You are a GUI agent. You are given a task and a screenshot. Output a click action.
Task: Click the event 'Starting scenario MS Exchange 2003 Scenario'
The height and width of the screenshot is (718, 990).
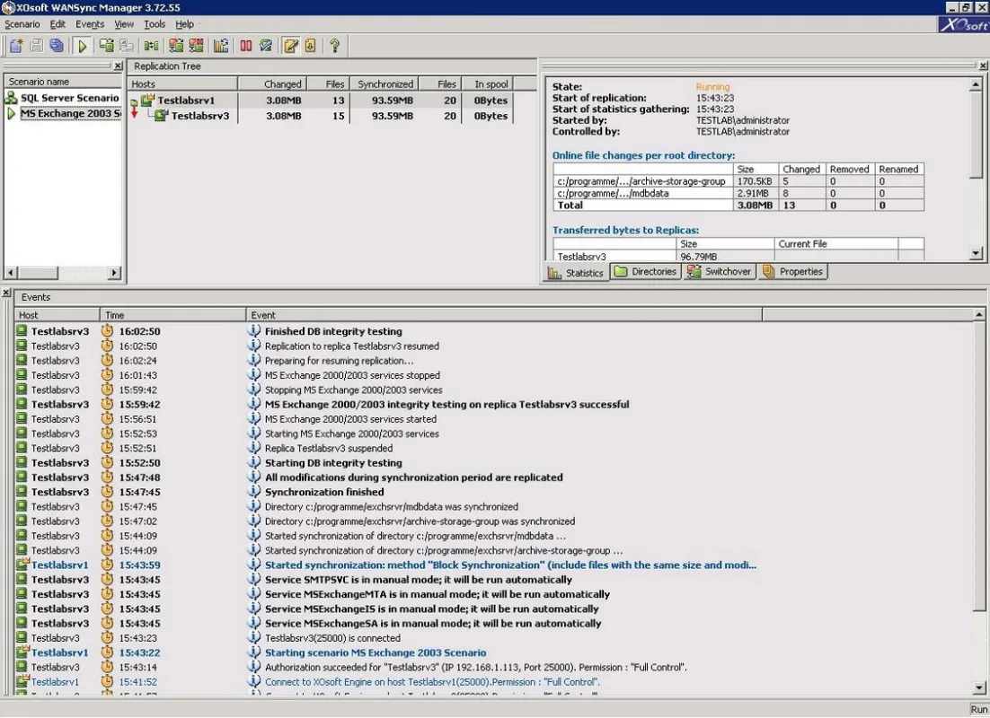click(376, 652)
